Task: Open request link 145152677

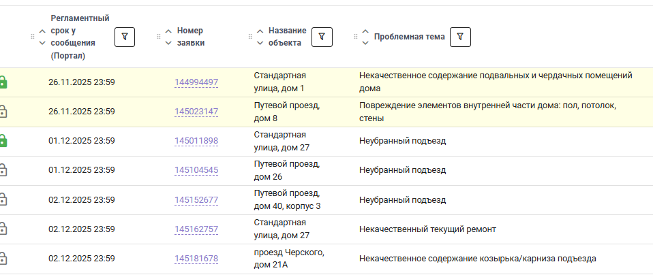Action: click(196, 200)
